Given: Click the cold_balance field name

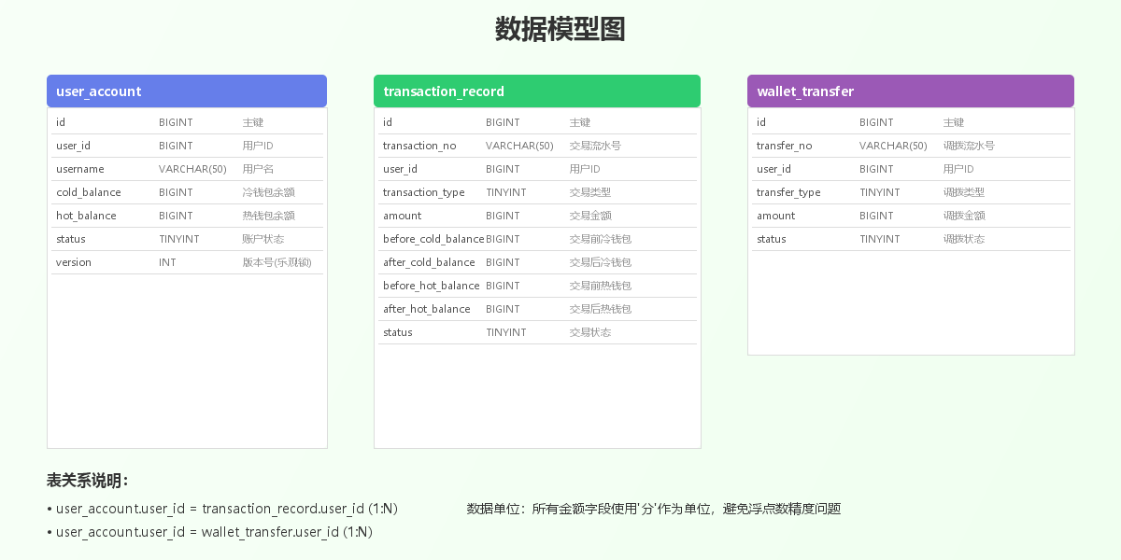Looking at the screenshot, I should pos(89,192).
